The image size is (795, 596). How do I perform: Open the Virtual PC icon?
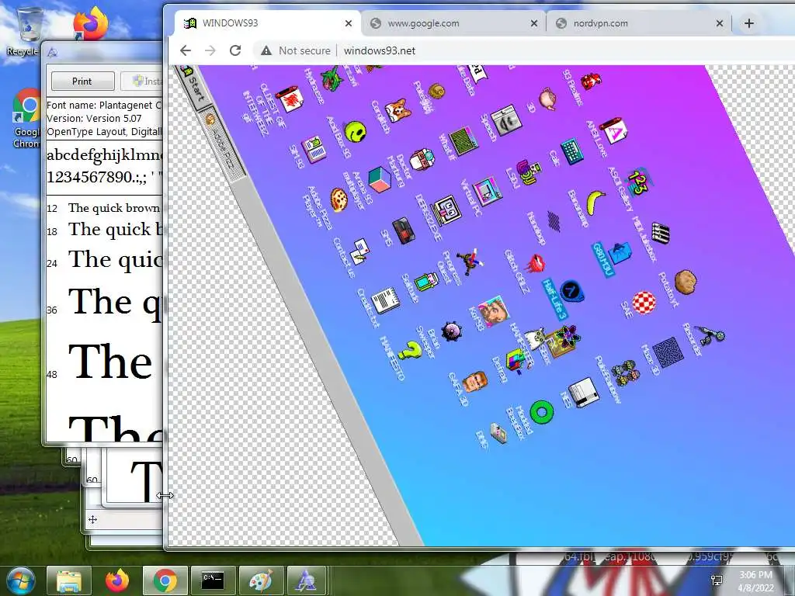click(x=488, y=191)
